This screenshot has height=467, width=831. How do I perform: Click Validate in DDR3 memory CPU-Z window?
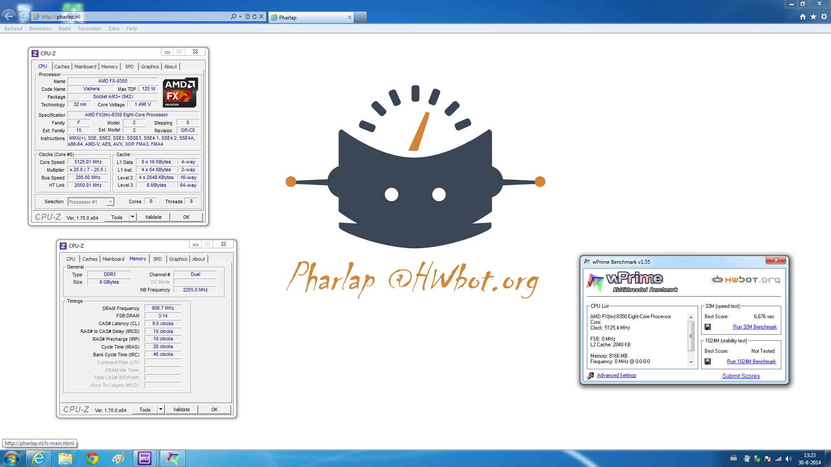181,410
